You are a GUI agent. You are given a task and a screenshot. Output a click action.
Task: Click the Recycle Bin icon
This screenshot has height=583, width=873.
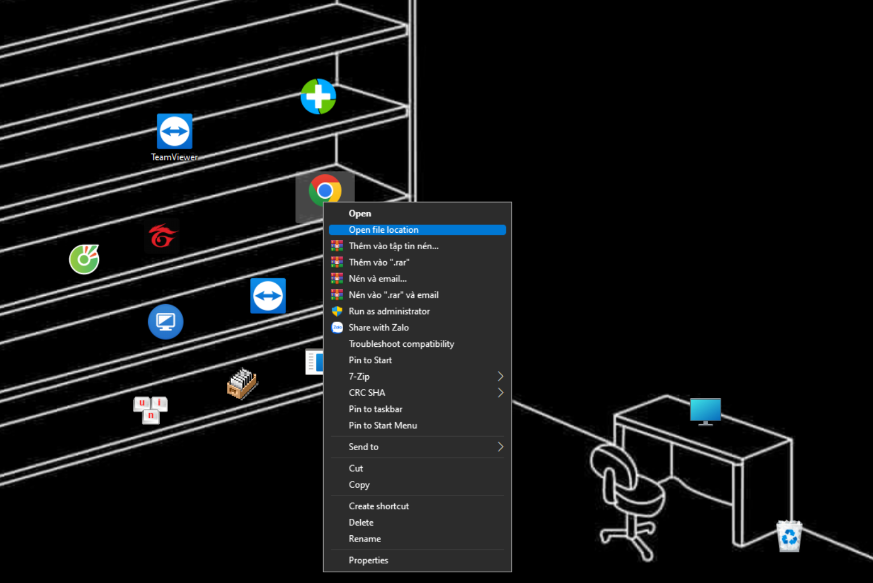tap(789, 536)
